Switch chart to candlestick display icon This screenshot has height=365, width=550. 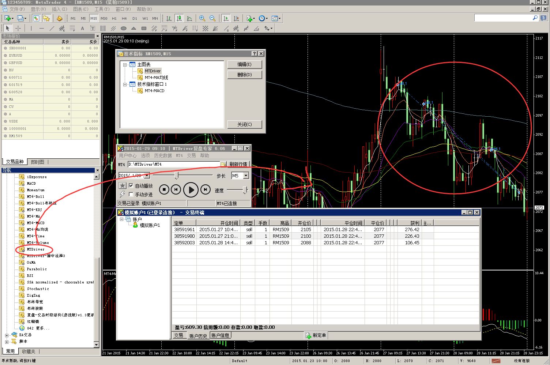[x=179, y=18]
